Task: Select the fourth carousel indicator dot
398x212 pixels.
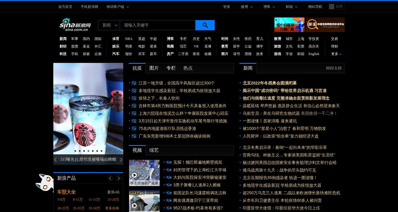Action: 88,151
